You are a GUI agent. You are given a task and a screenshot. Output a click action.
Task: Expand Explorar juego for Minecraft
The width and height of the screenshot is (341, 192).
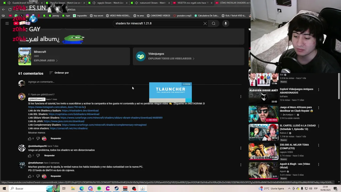pos(46,61)
